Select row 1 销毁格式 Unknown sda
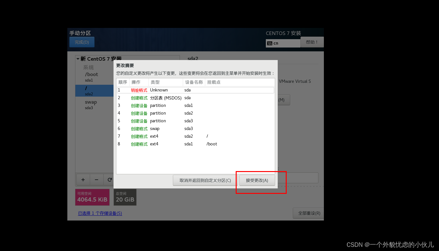Screen dimensions: 439x251 (x=195, y=90)
